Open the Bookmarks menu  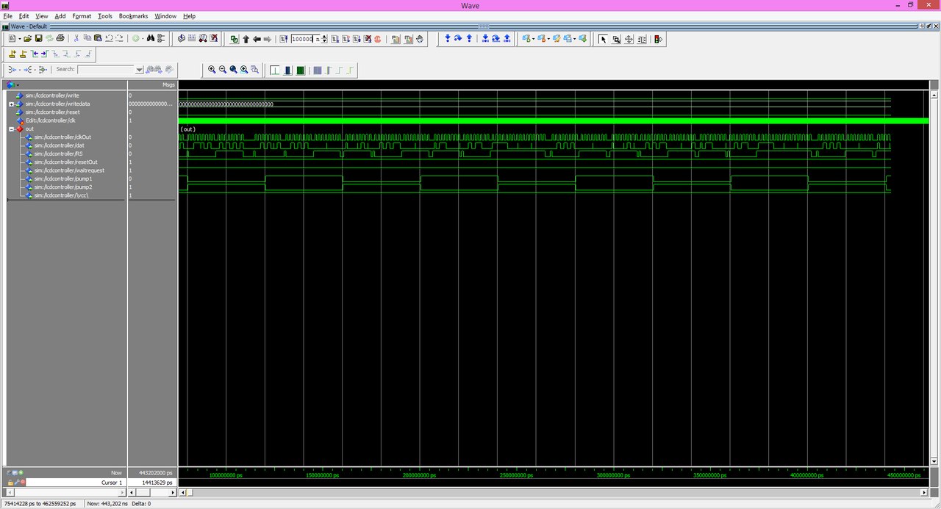133,16
